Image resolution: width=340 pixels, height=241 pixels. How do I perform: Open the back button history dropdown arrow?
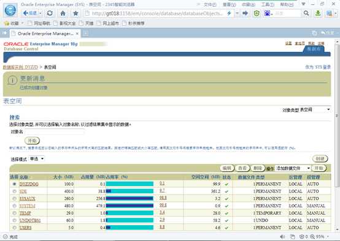pyautogui.click(x=40, y=13)
